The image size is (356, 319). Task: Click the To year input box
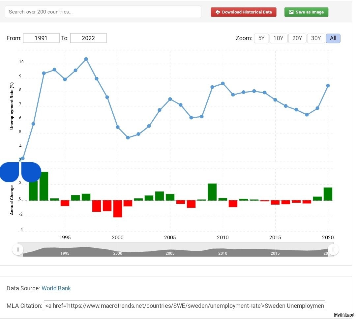coord(88,38)
